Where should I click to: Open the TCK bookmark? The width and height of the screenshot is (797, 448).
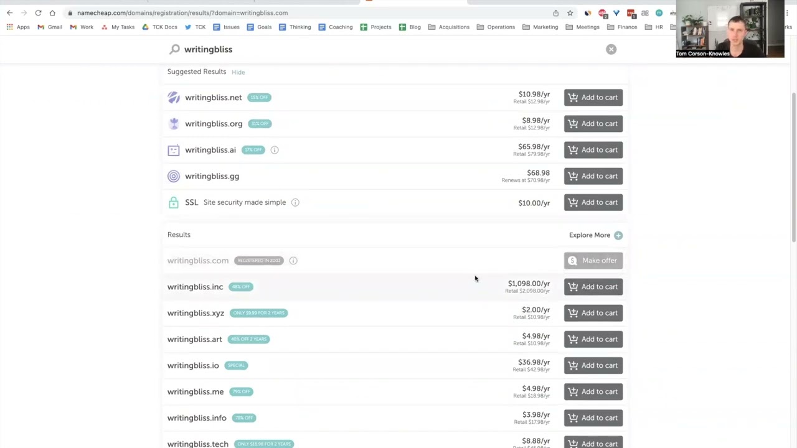coord(195,27)
